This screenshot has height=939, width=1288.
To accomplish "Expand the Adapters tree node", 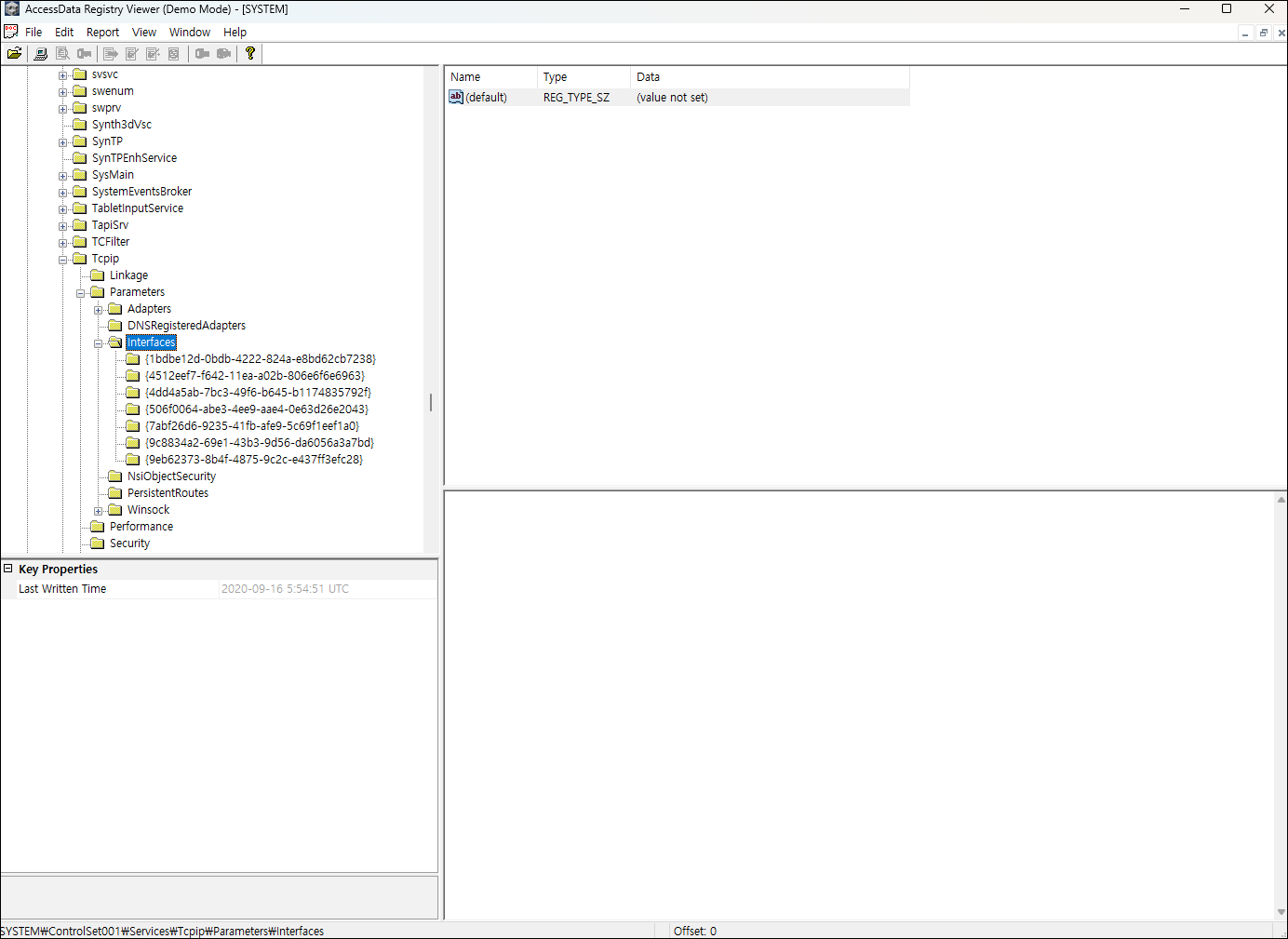I will (98, 310).
